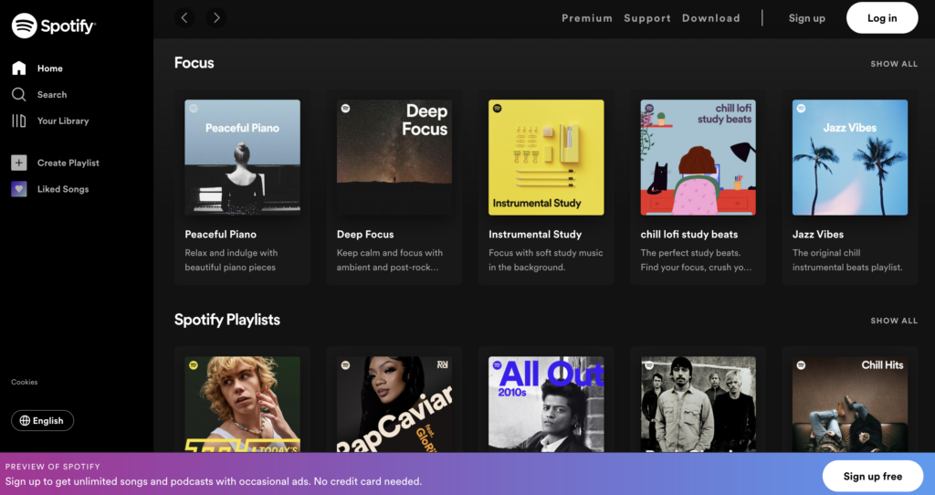Open the All Out 2010s playlist cover
Screen dimensions: 935x495
546,404
